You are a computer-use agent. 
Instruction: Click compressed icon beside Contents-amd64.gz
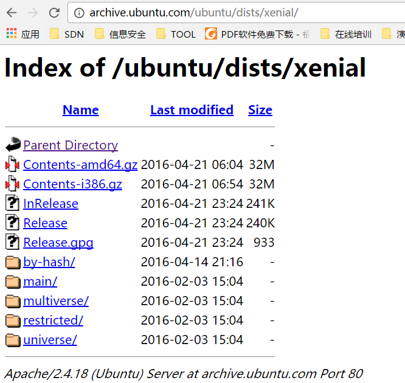[12, 164]
